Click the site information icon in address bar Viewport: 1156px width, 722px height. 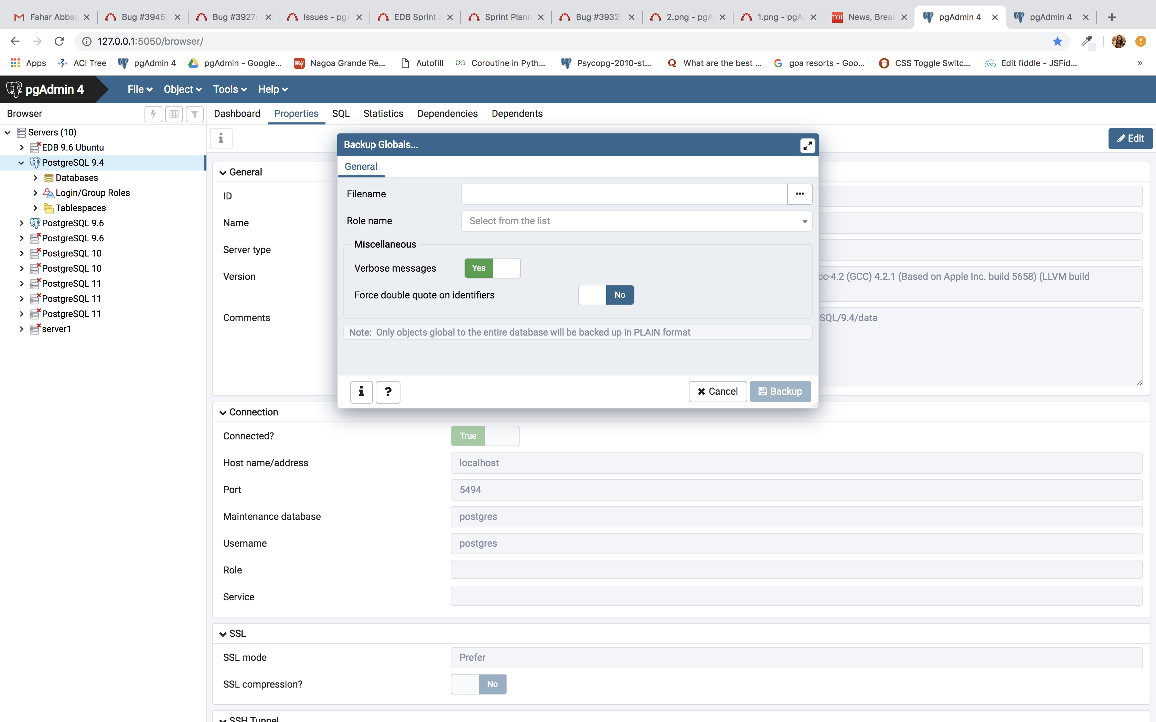click(87, 42)
